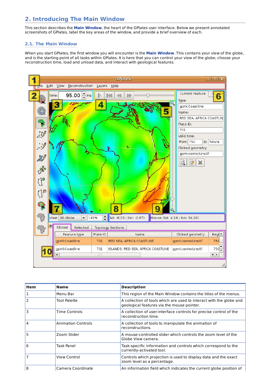Click the '2.1. The Main Window' heading
This screenshot has width=271, height=384.
[51, 44]
